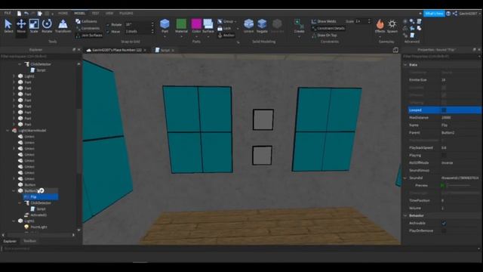This screenshot has width=483, height=272.
Task: Switch to the HOME ribbon tab
Action: [x=63, y=14]
